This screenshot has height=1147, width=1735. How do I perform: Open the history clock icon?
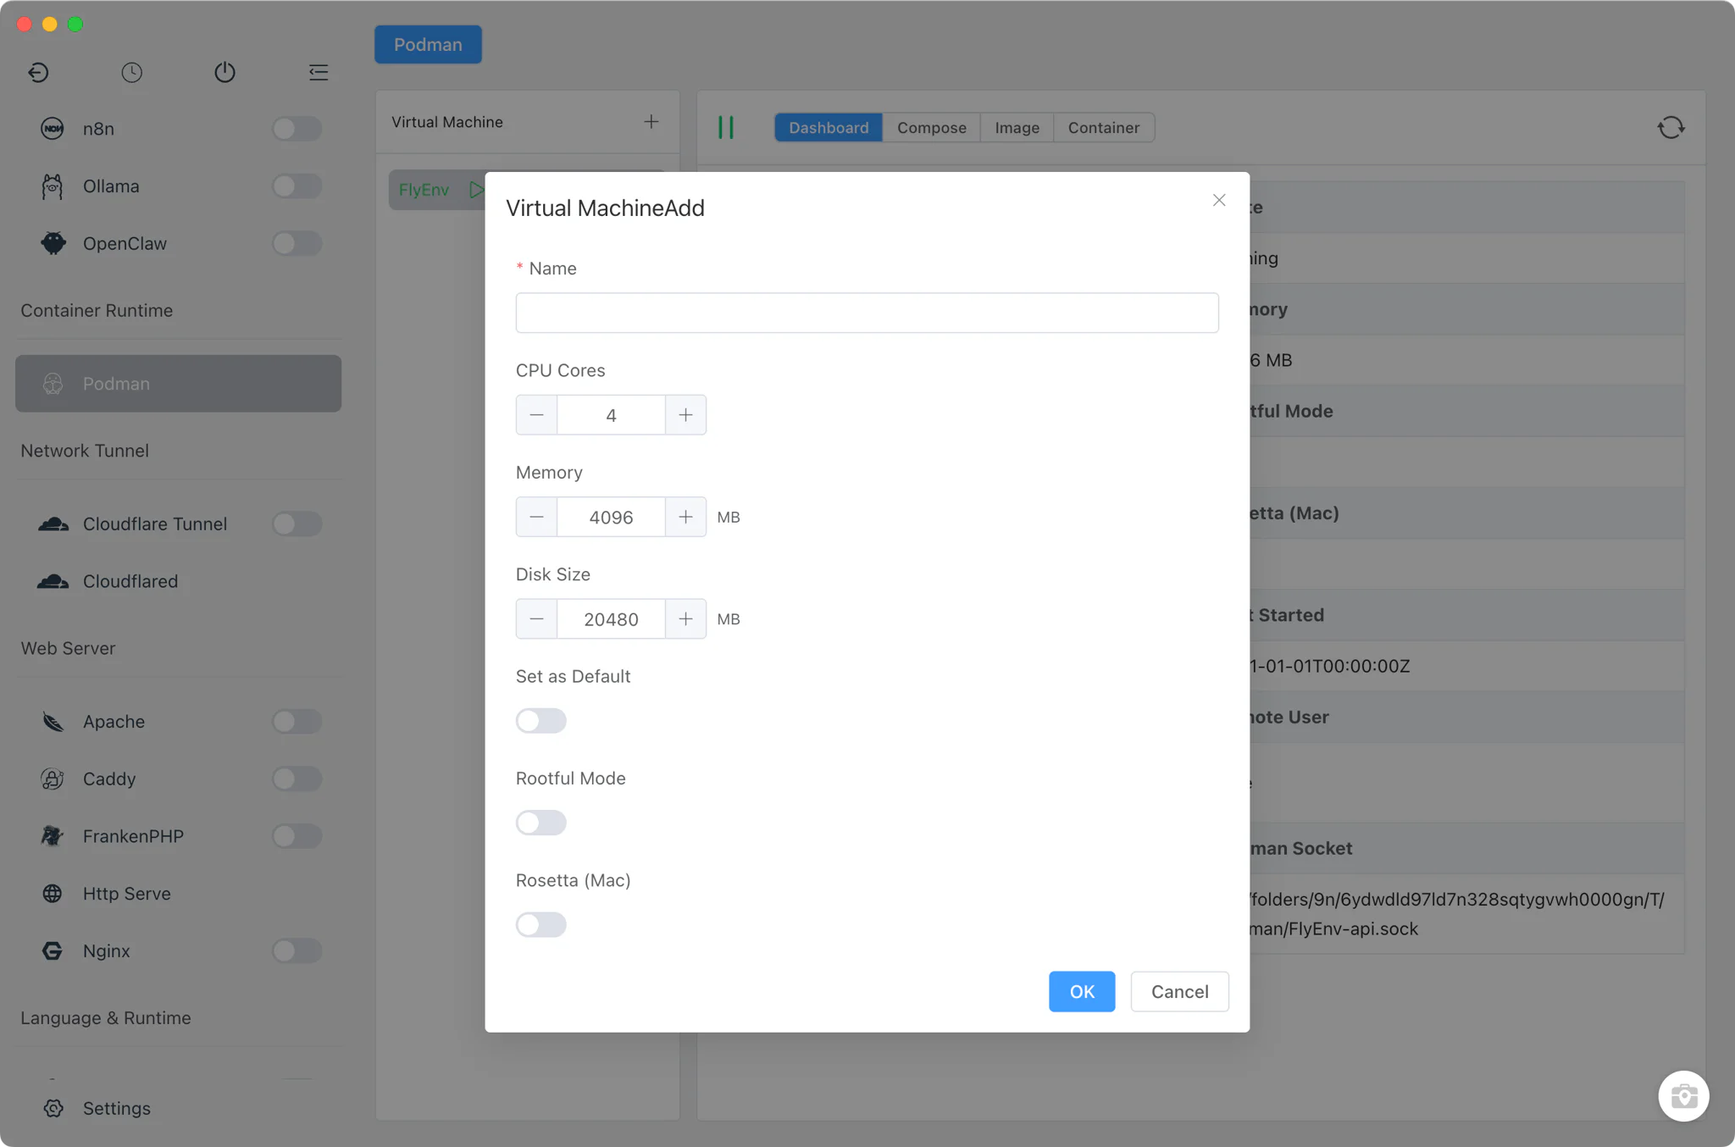[131, 73]
